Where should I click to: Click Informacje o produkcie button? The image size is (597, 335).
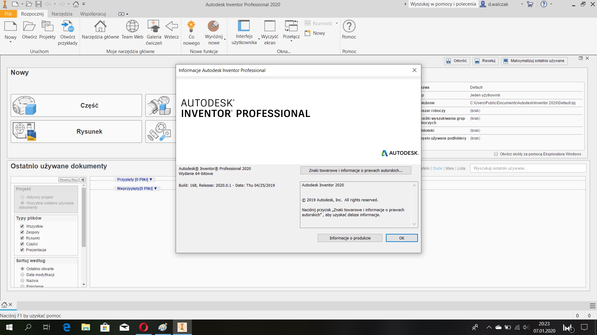point(350,238)
